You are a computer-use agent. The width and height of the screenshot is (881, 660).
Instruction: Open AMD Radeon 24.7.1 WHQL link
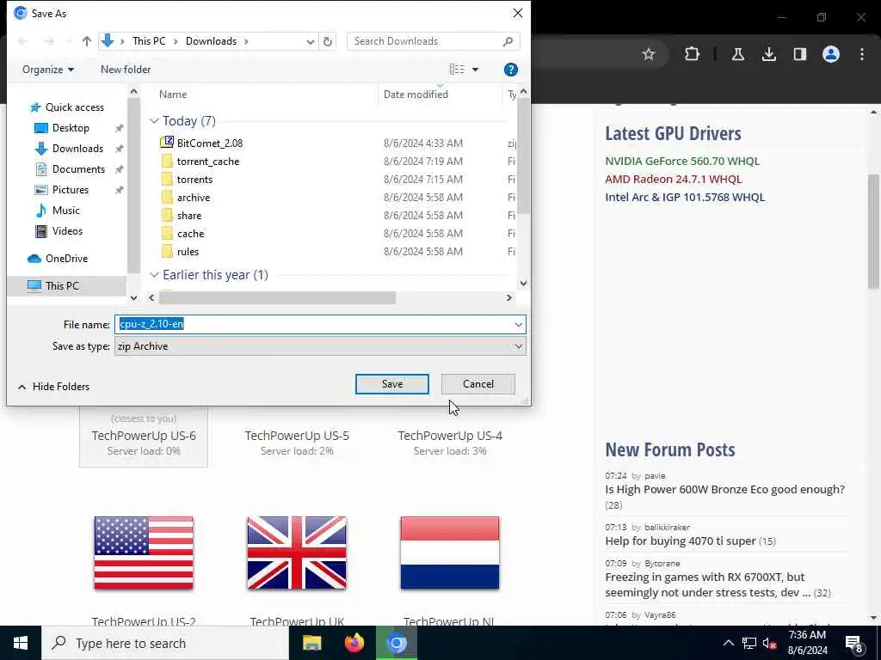673,179
